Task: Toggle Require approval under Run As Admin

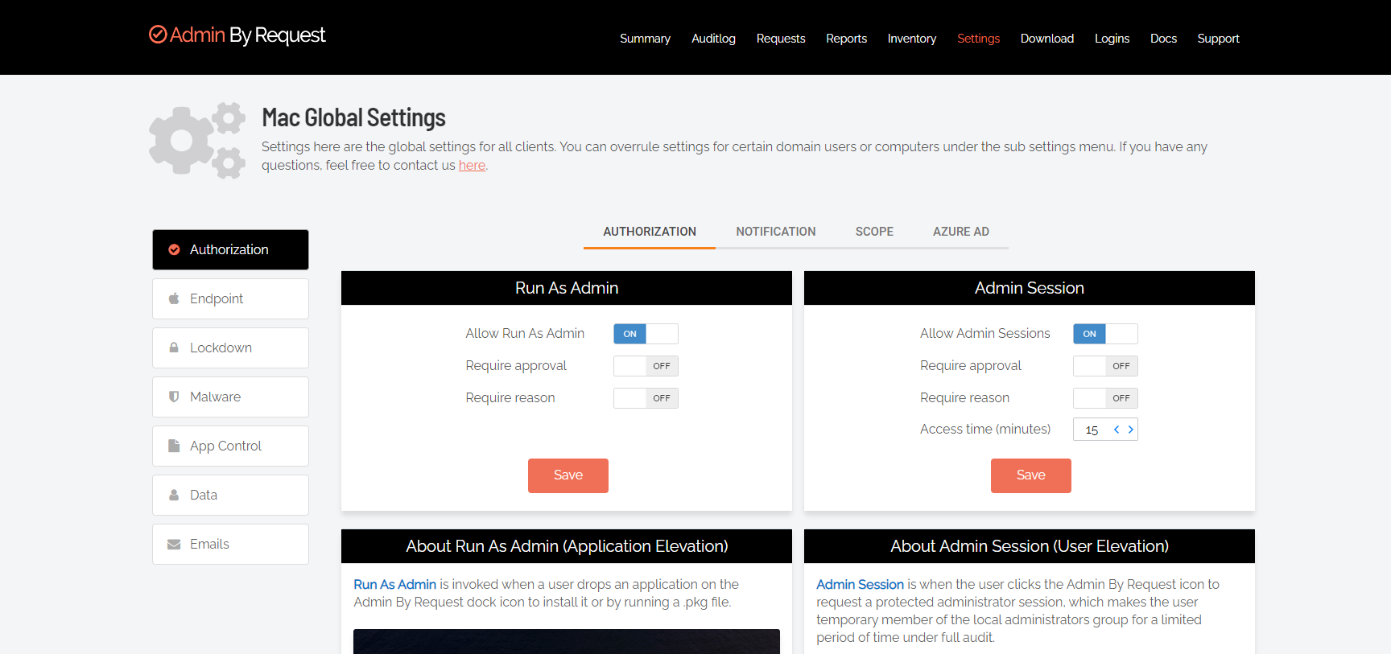Action: [x=646, y=366]
